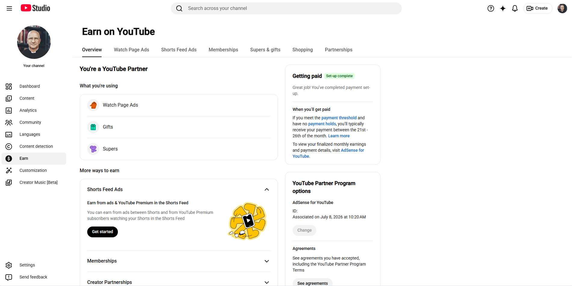Screen dimensions: 572x286
Task: Expand the Memberships section
Action: tap(267, 261)
